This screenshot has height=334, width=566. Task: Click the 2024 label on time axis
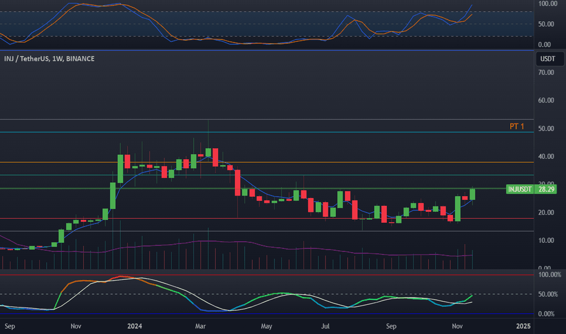tap(135, 326)
